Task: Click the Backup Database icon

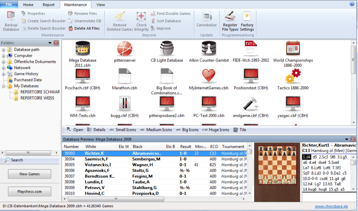Action: (11, 16)
